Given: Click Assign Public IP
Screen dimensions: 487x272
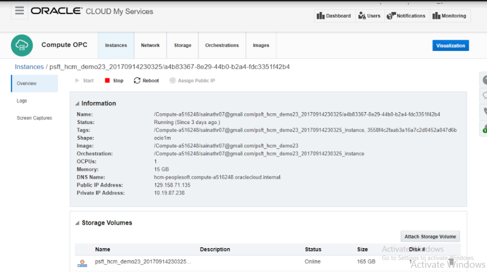Looking at the screenshot, I should [x=192, y=81].
